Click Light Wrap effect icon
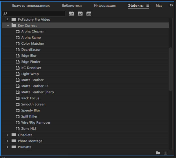176x158 pixels. pos(18,74)
